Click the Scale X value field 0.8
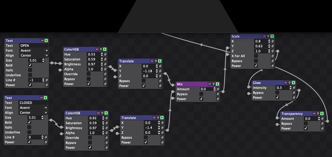The width and height of the screenshot is (332, 157). tap(260, 41)
